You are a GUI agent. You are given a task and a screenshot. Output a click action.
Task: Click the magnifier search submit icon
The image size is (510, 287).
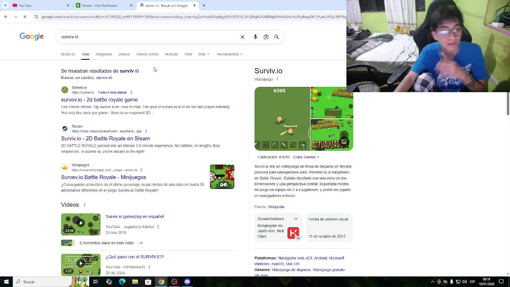coord(277,37)
